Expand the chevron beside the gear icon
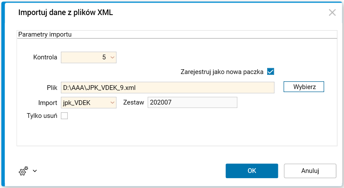 tap(35, 171)
